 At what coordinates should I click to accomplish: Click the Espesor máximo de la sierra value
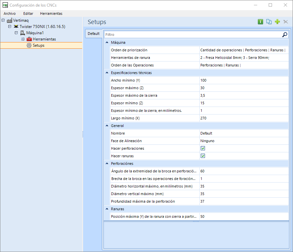tap(244, 95)
